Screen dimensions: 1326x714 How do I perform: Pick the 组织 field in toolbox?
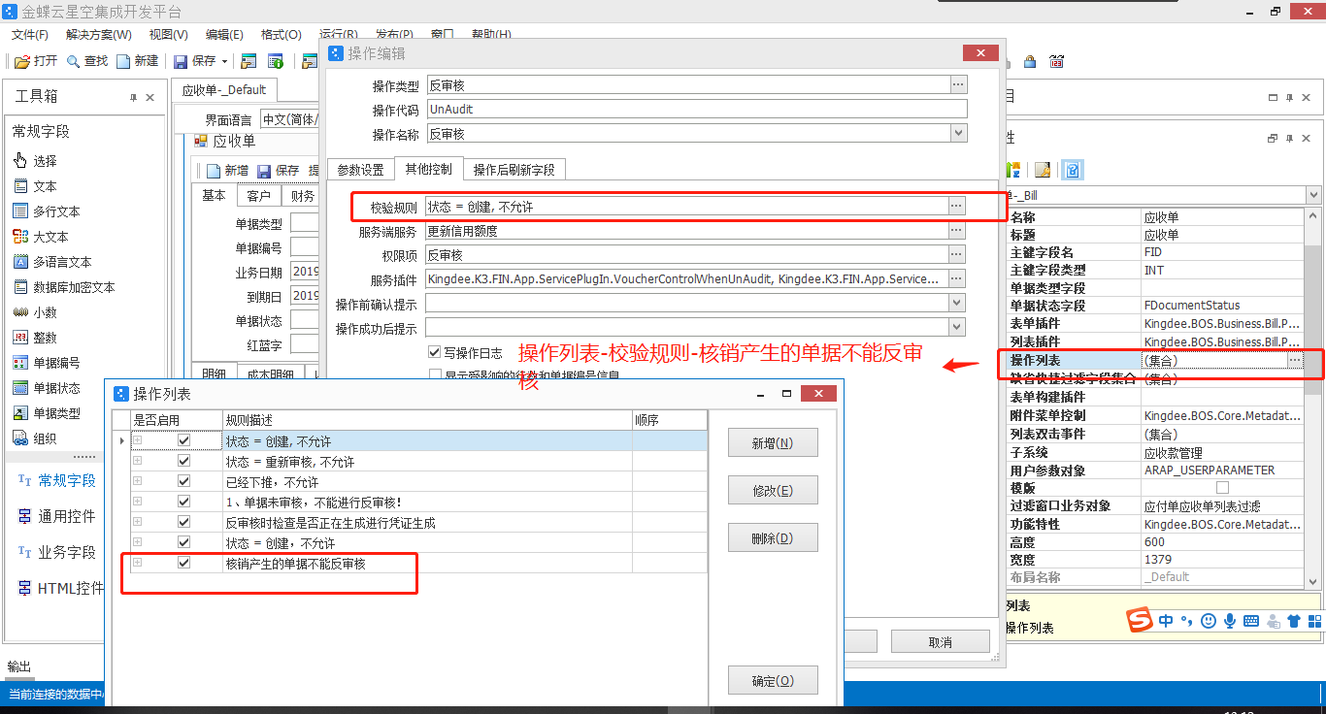[x=35, y=438]
